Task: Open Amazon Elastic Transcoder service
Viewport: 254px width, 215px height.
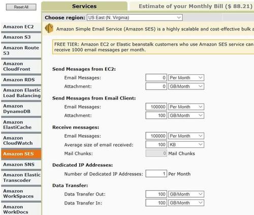Action: tap(21, 177)
